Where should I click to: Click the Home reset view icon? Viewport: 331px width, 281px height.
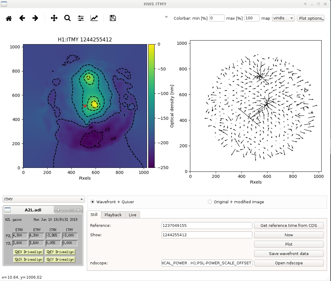point(9,18)
